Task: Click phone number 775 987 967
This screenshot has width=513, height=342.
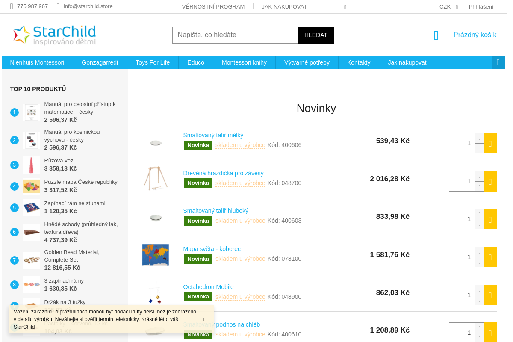Action: click(x=32, y=6)
